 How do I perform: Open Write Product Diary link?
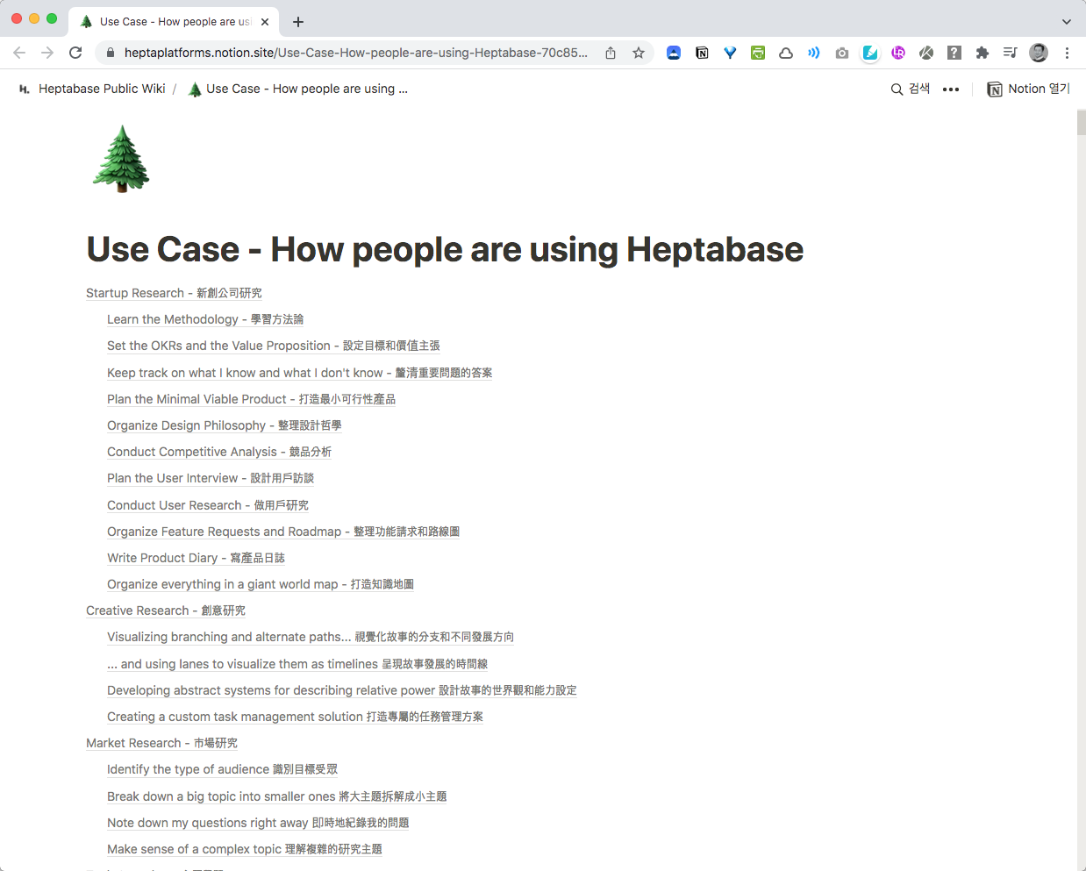(x=196, y=558)
